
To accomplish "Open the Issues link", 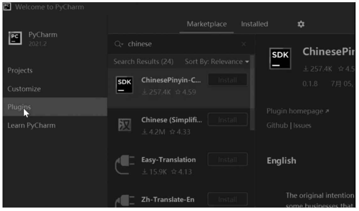I will click(302, 126).
